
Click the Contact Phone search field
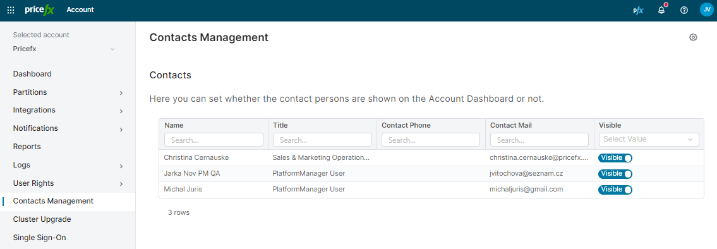click(431, 140)
